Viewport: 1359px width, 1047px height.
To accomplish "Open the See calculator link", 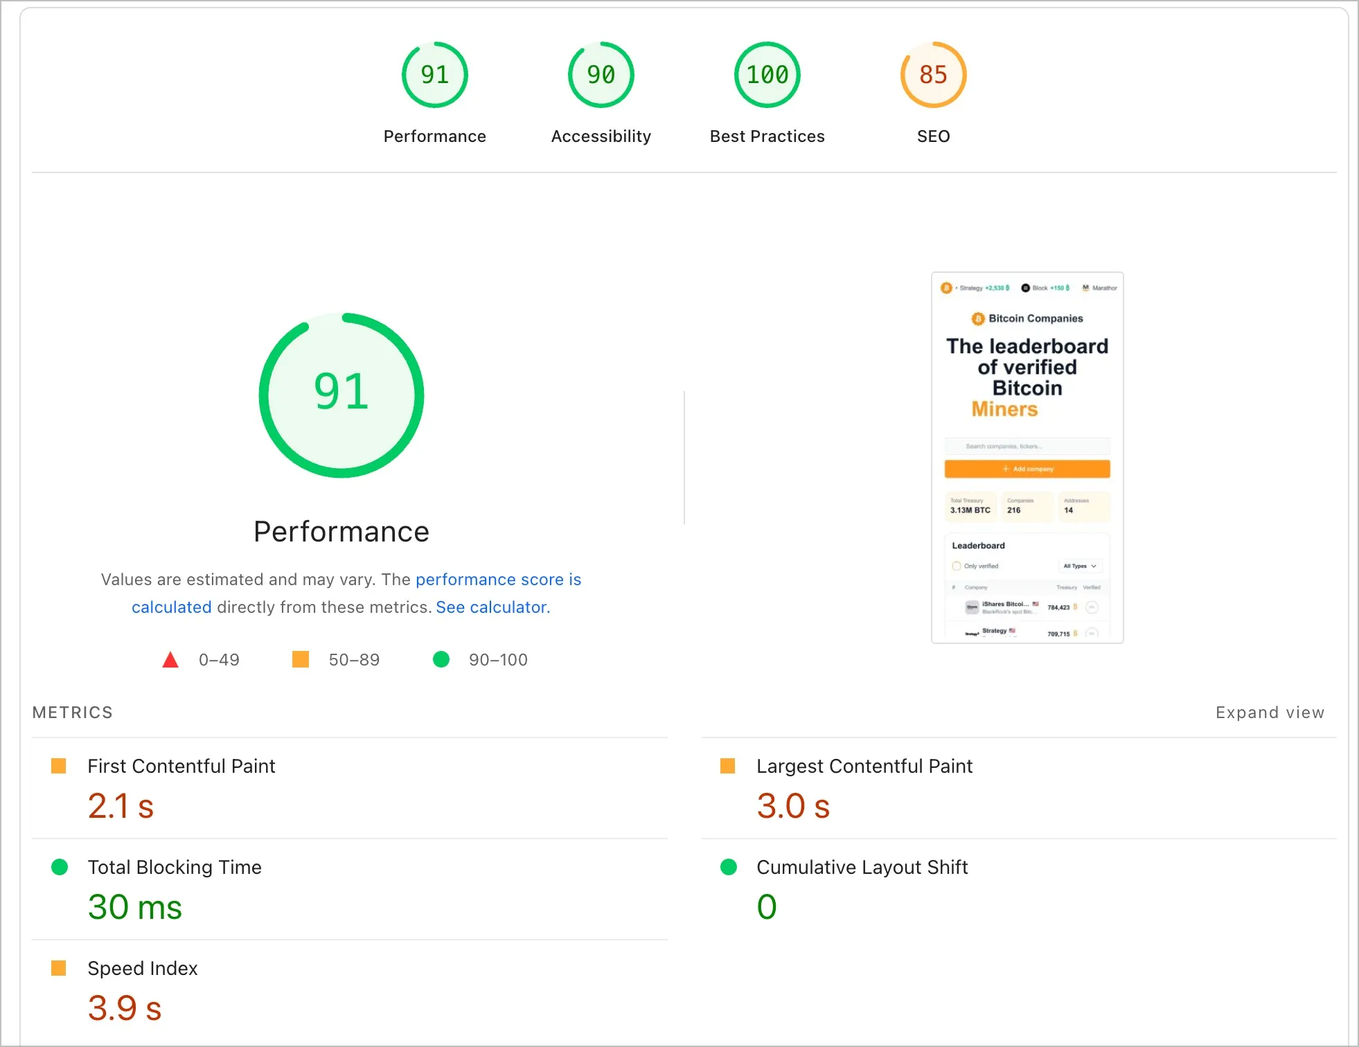I will [492, 607].
